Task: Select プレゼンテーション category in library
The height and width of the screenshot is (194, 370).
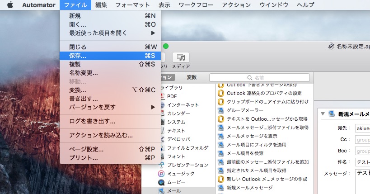Action: click(188, 165)
